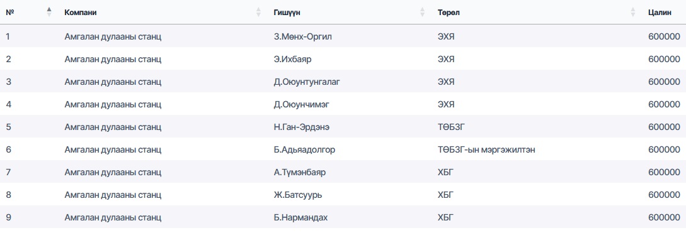The image size is (686, 233).
Task: Click salary 600000 in row 1
Action: click(x=664, y=36)
